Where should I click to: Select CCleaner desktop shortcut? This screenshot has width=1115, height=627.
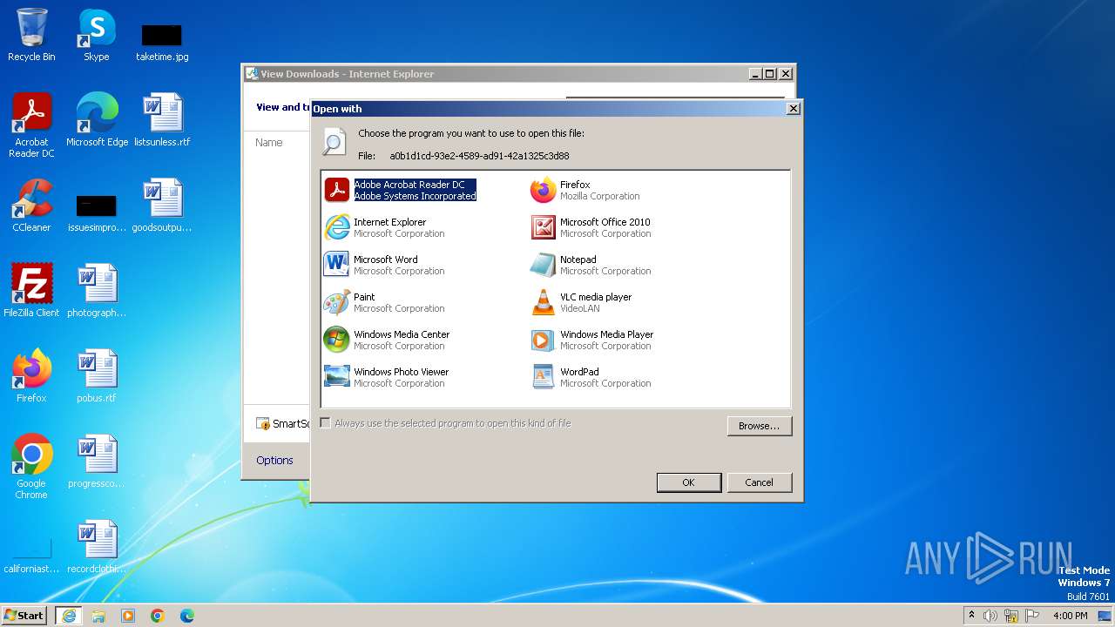coord(31,206)
